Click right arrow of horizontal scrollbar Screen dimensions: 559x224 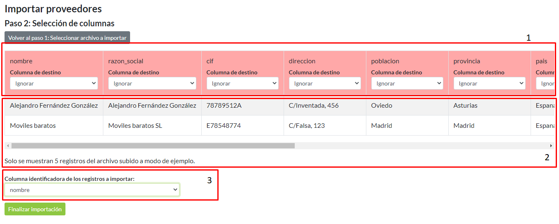click(551, 145)
